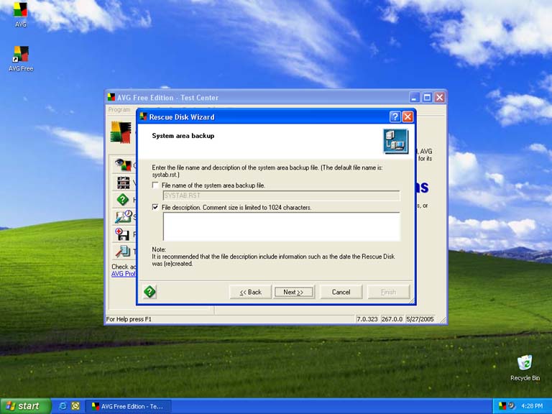552x414 pixels.
Task: Click the green diamond help icon in wizard
Action: click(149, 292)
